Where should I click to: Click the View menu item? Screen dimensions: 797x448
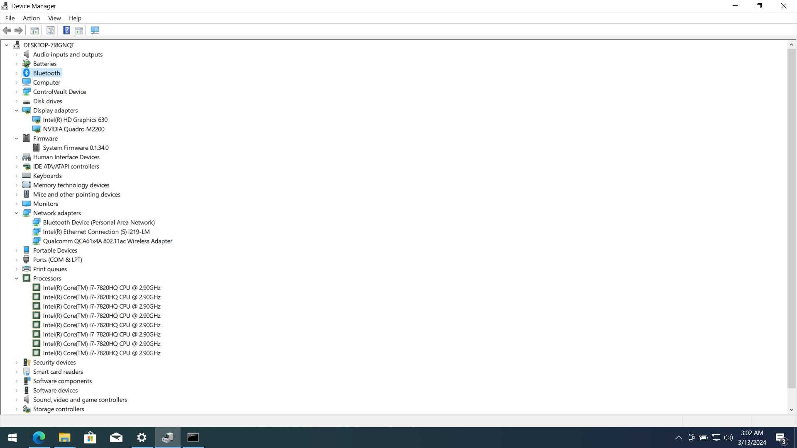[54, 18]
